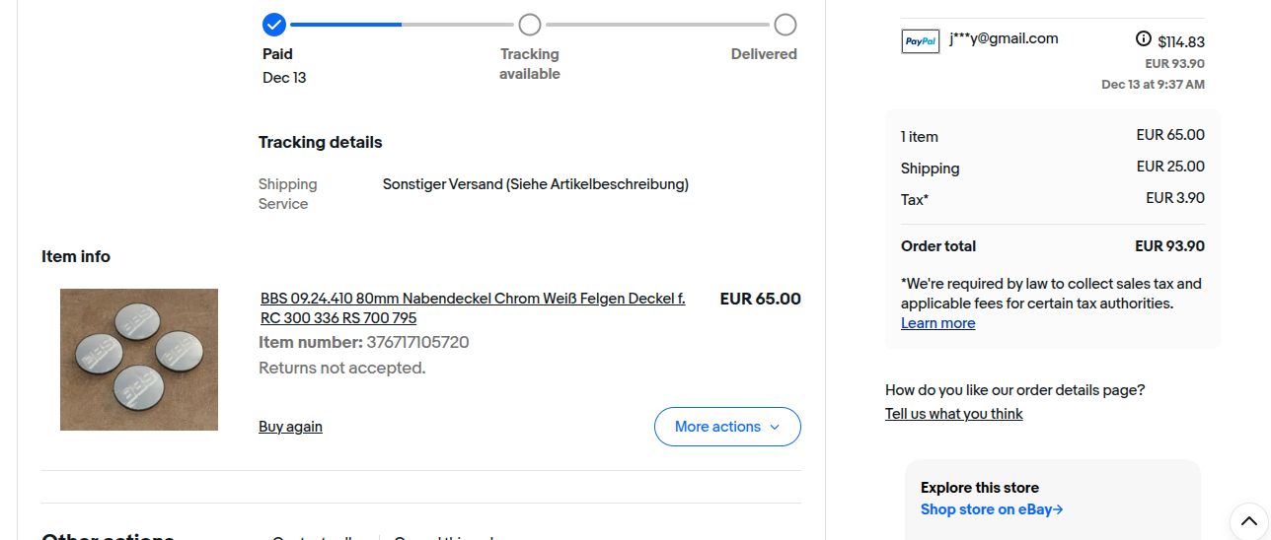Open the BBS center caps thumbnail image

139,360
